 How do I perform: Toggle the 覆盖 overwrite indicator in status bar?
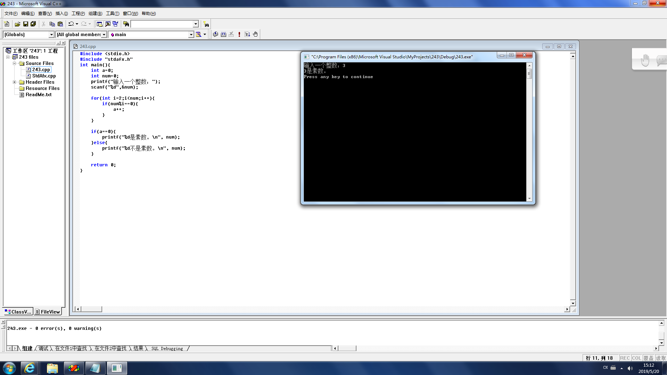[x=648, y=358]
